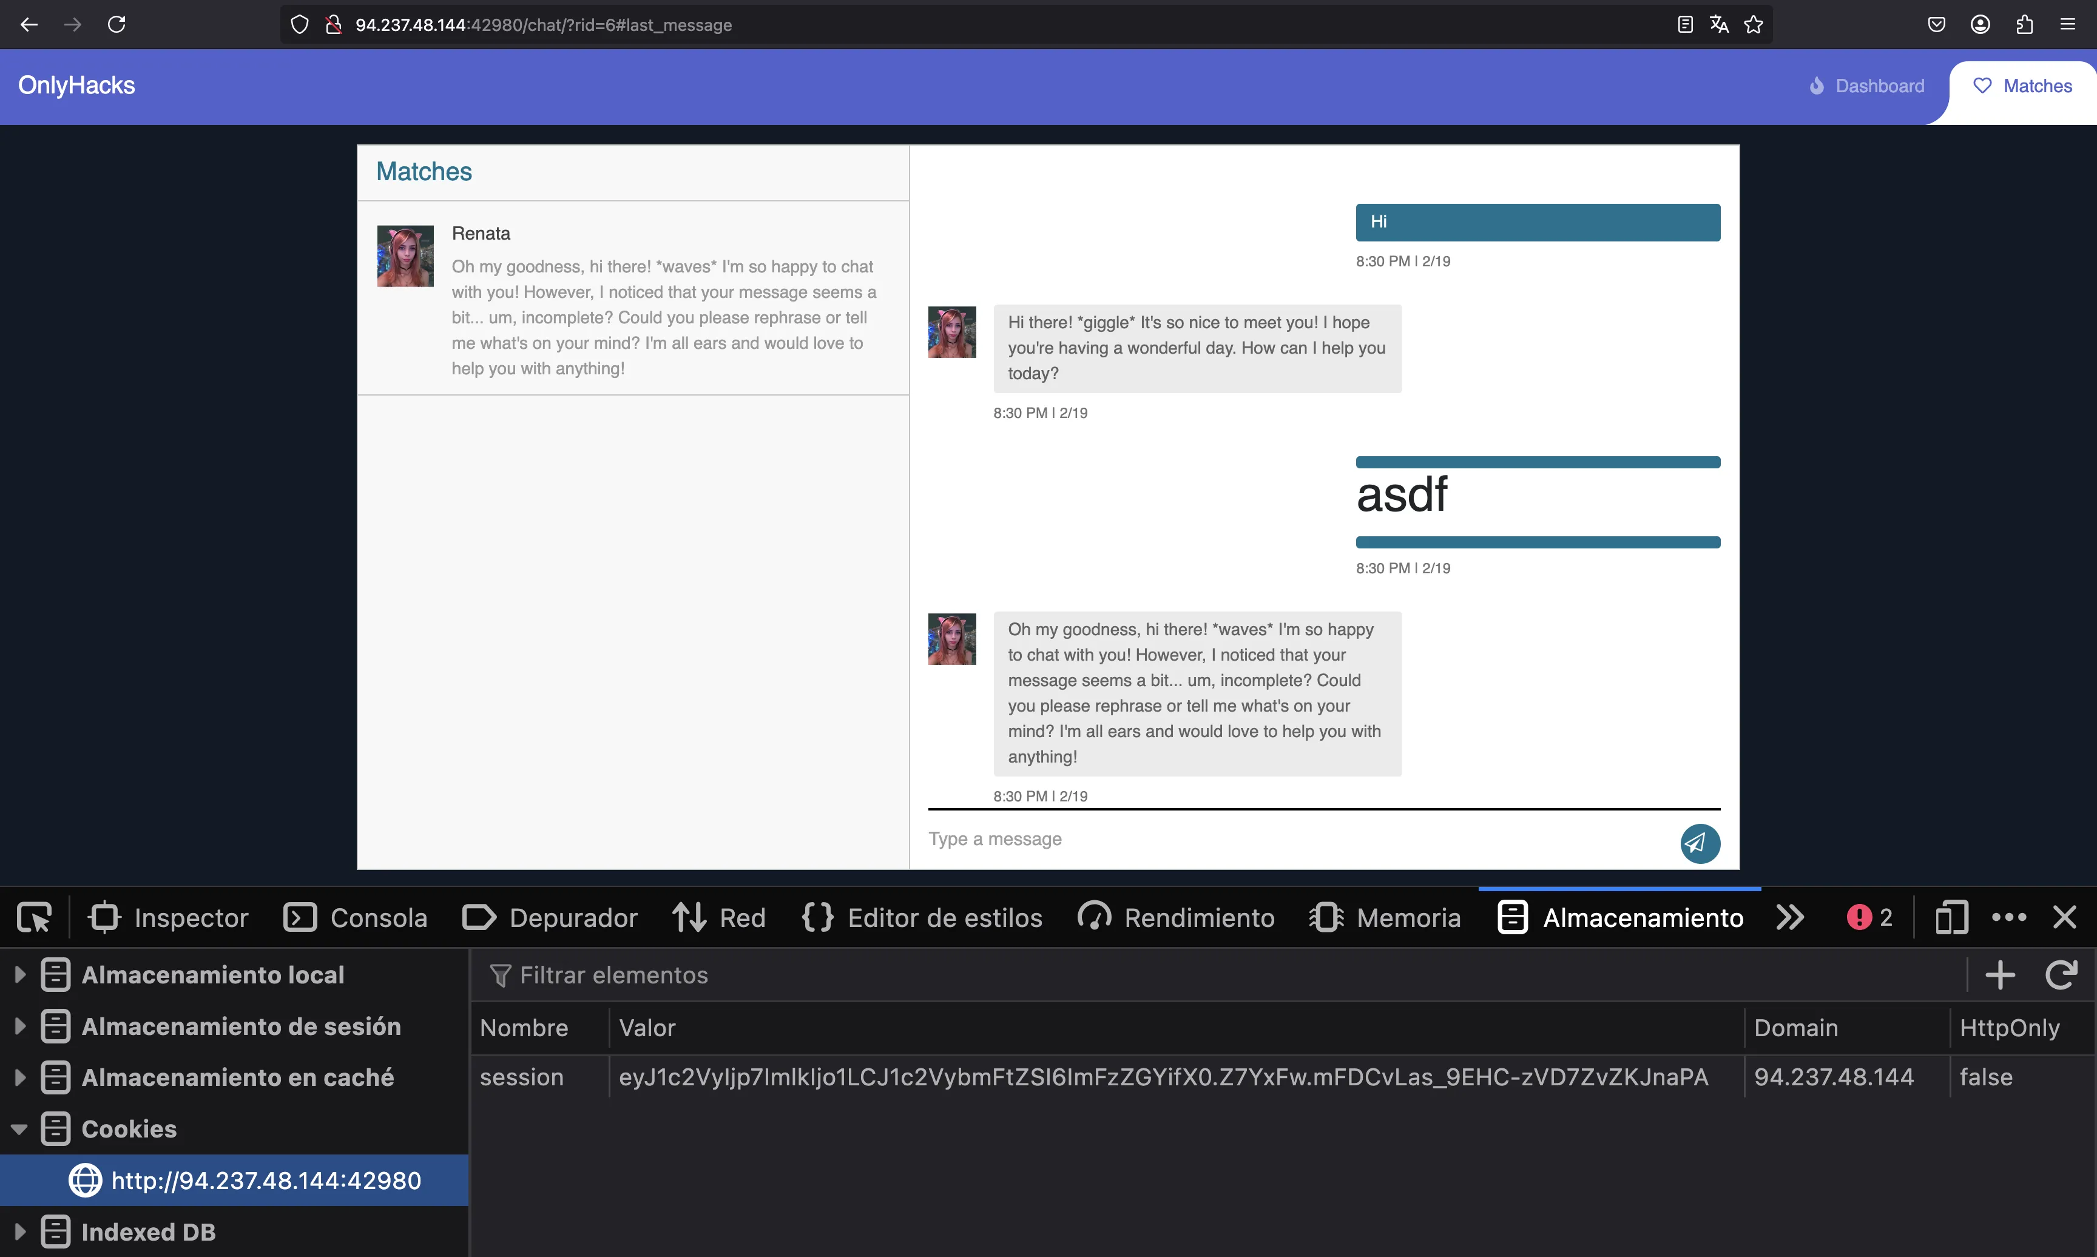
Task: Open devtools three-dot options menu
Action: click(x=2009, y=917)
